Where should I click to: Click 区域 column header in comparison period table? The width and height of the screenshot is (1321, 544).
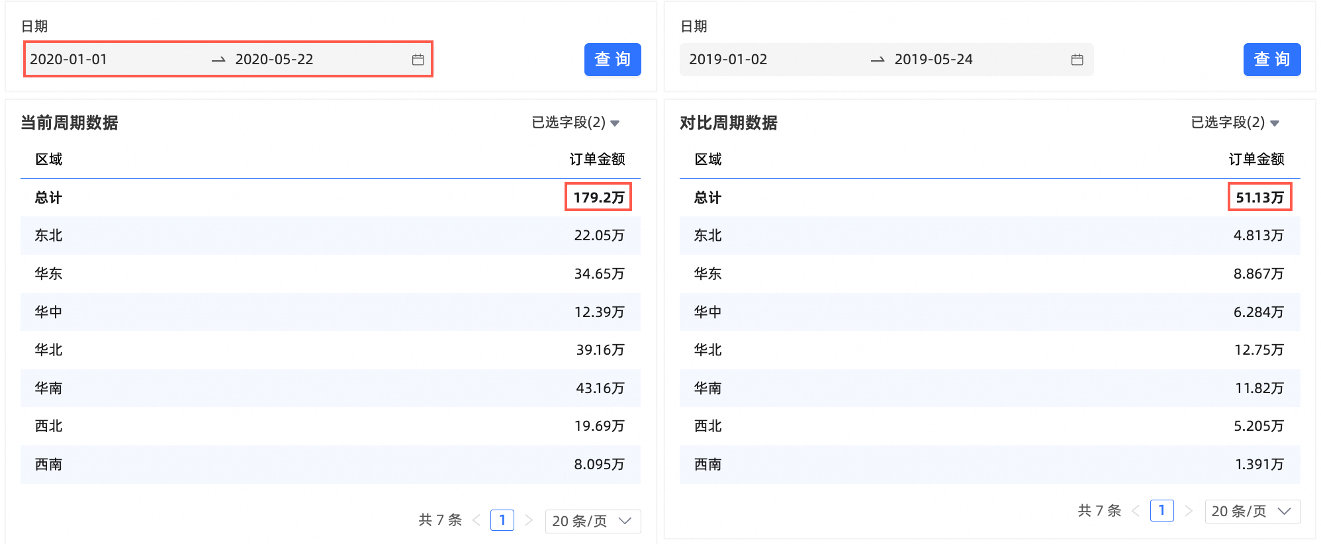point(707,159)
